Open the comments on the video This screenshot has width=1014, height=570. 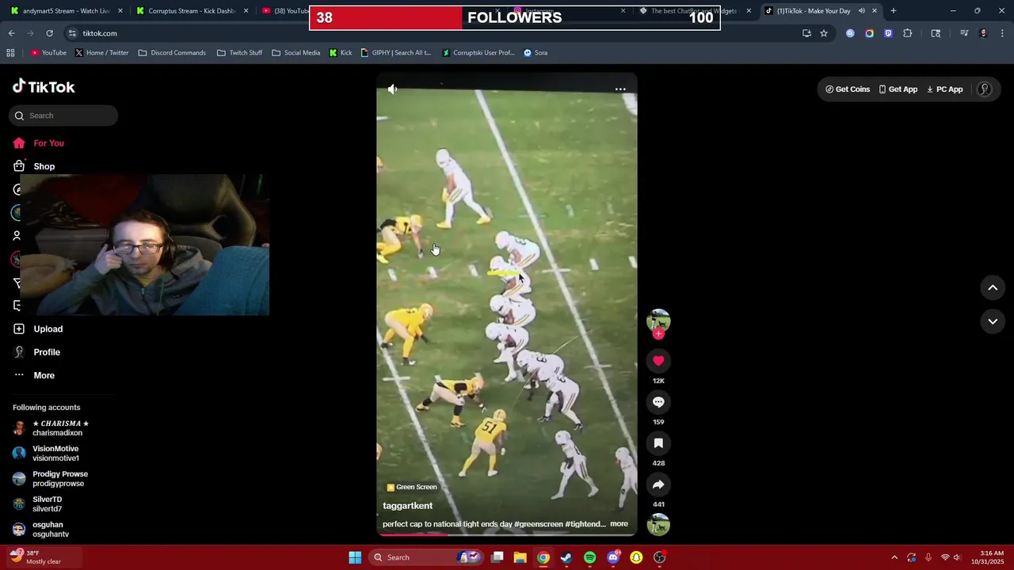point(658,402)
